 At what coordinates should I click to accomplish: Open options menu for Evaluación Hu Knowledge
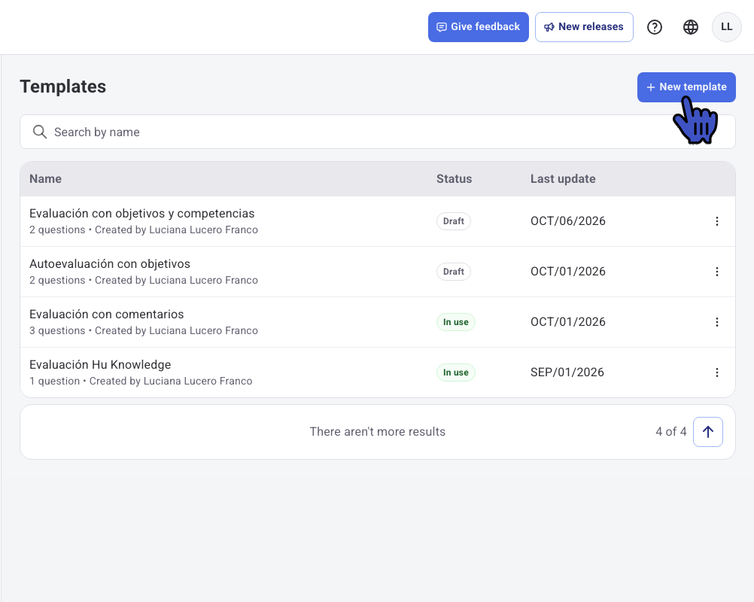click(717, 372)
